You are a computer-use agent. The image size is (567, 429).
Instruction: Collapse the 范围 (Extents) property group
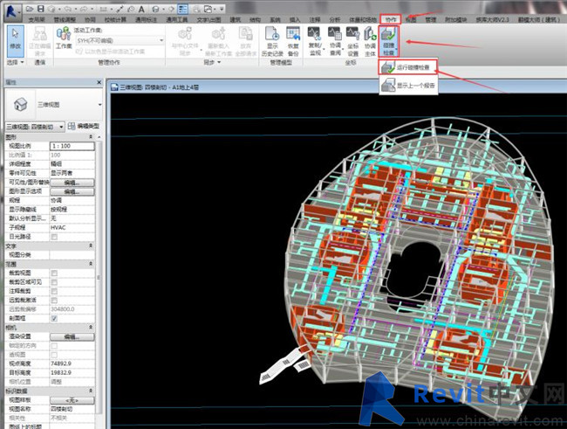pyautogui.click(x=91, y=264)
